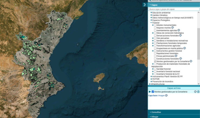Viewport: 200px width, 118px height.
Task: Expand the PATFOR group
Action: (x=151, y=79)
